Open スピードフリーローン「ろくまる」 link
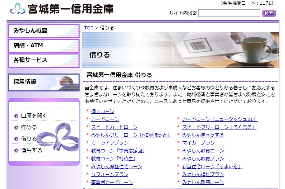The height and width of the screenshot is (189, 285). coord(219,127)
